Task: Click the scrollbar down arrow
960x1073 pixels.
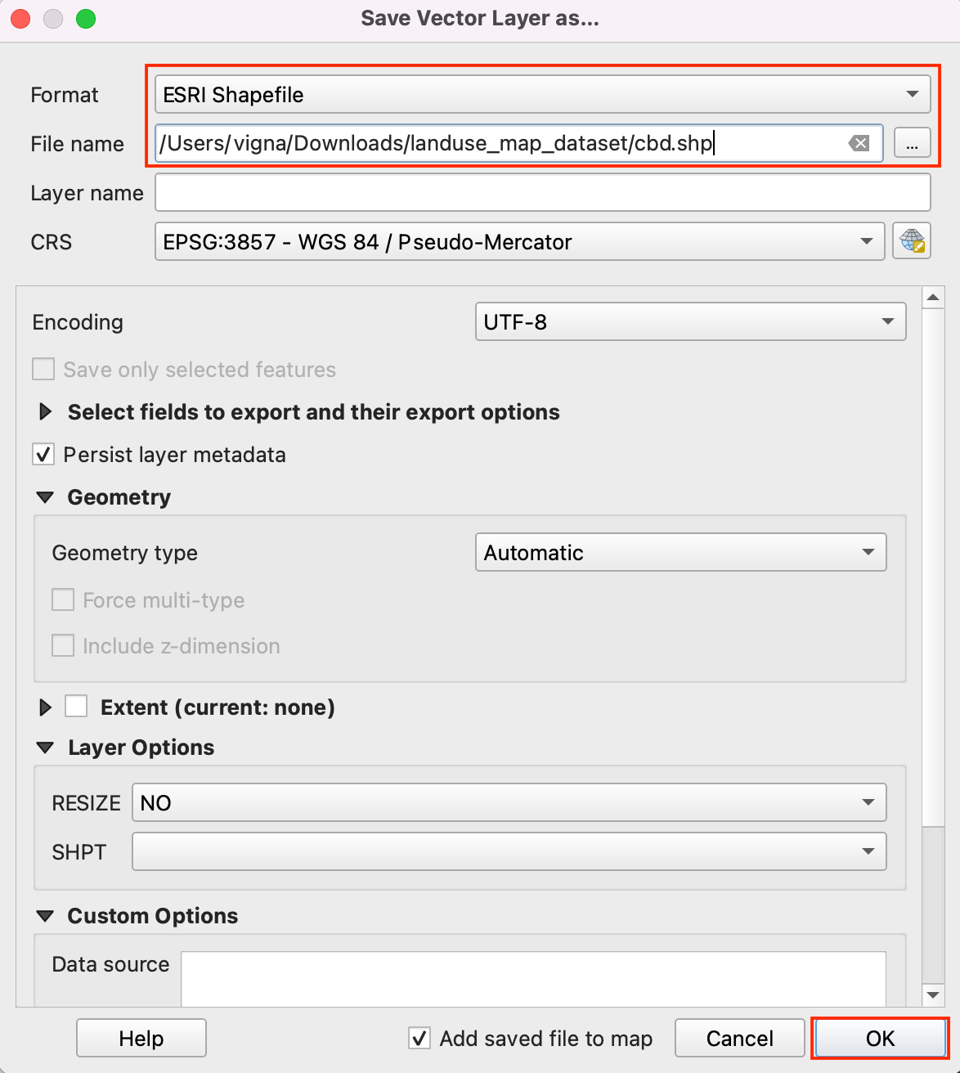Action: (933, 994)
